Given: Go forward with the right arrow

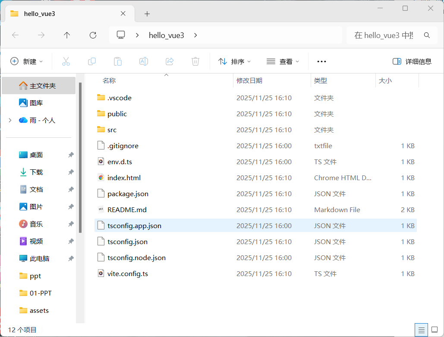Looking at the screenshot, I should pyautogui.click(x=41, y=35).
